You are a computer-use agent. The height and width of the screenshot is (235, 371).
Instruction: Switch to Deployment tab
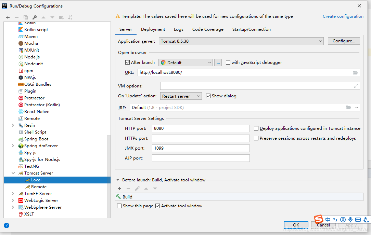coord(153,29)
